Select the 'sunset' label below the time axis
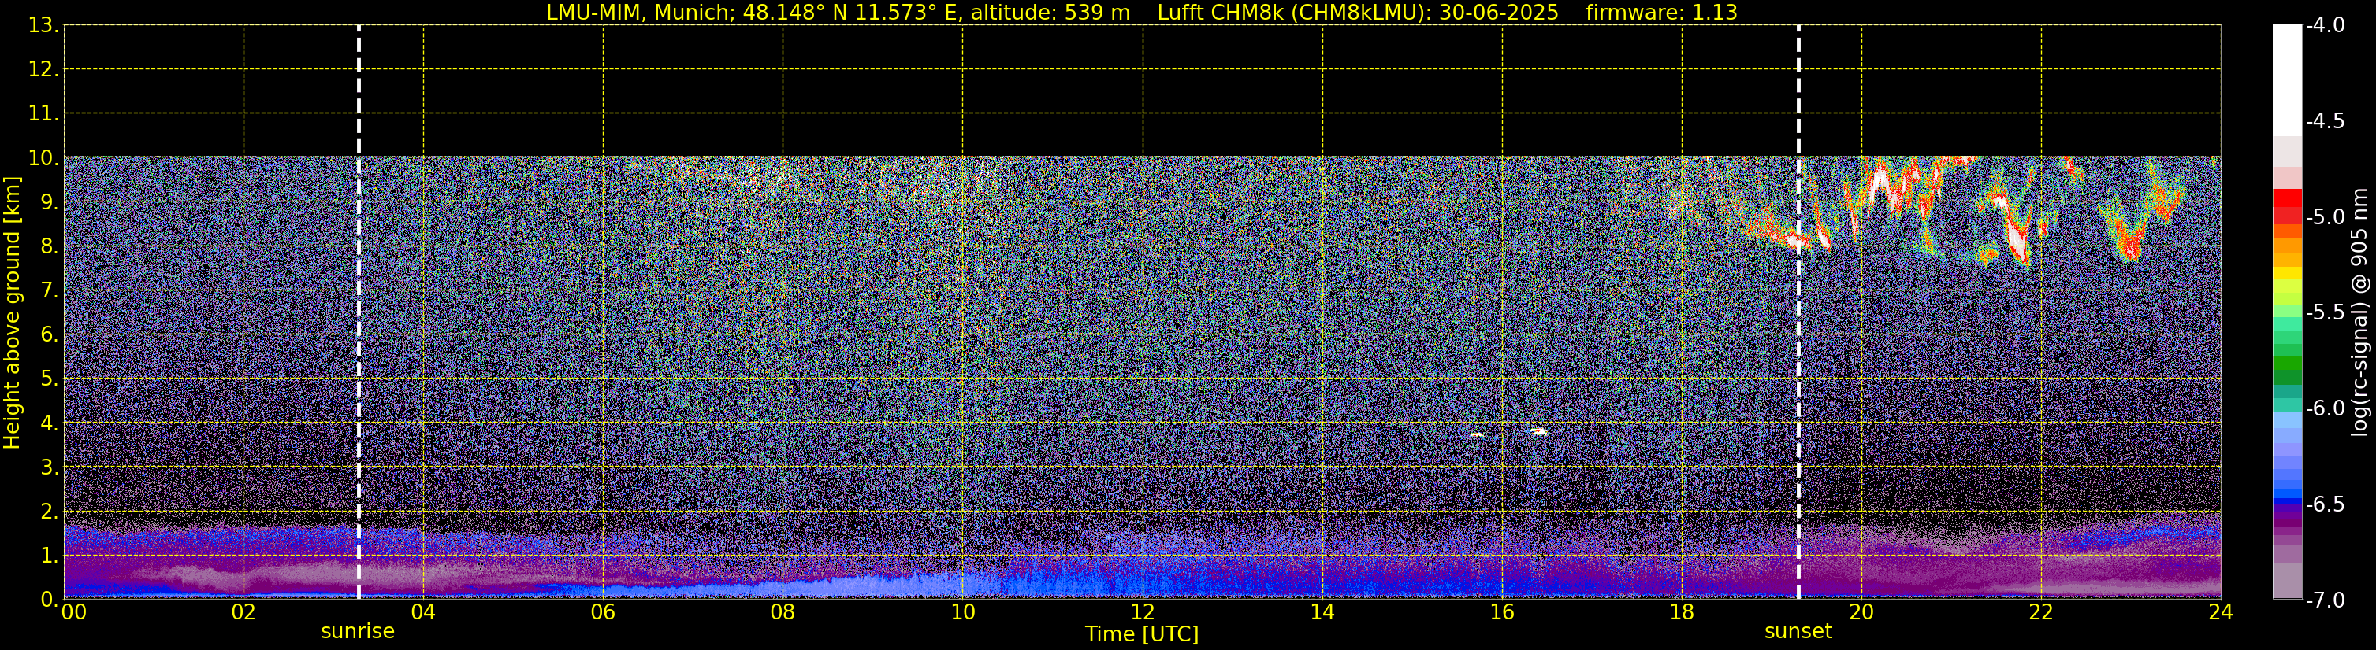This screenshot has width=2376, height=650. 1798,632
